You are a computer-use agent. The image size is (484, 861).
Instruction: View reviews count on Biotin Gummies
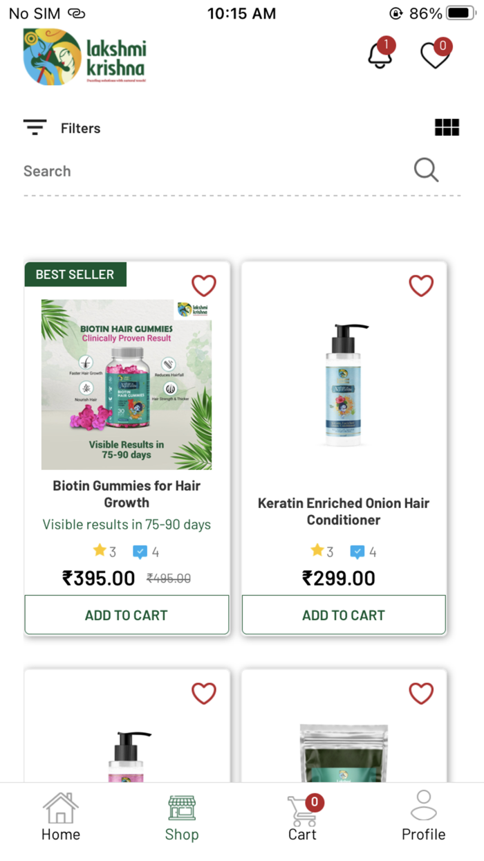pos(146,552)
